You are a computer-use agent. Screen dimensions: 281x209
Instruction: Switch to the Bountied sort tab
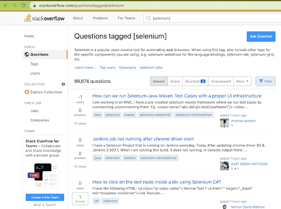(195, 81)
